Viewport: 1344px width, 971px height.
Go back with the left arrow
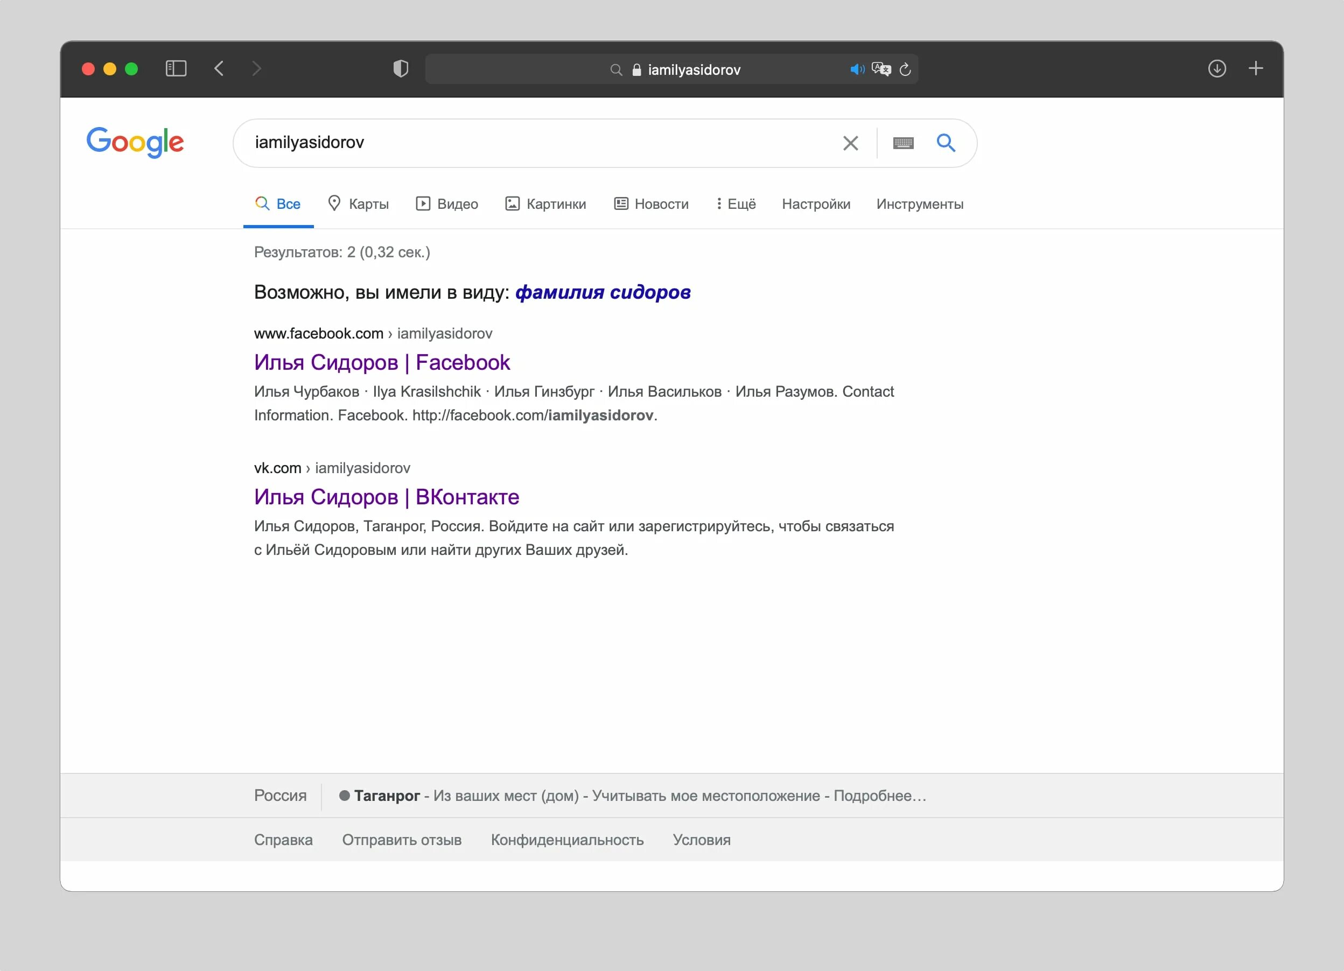click(x=219, y=69)
